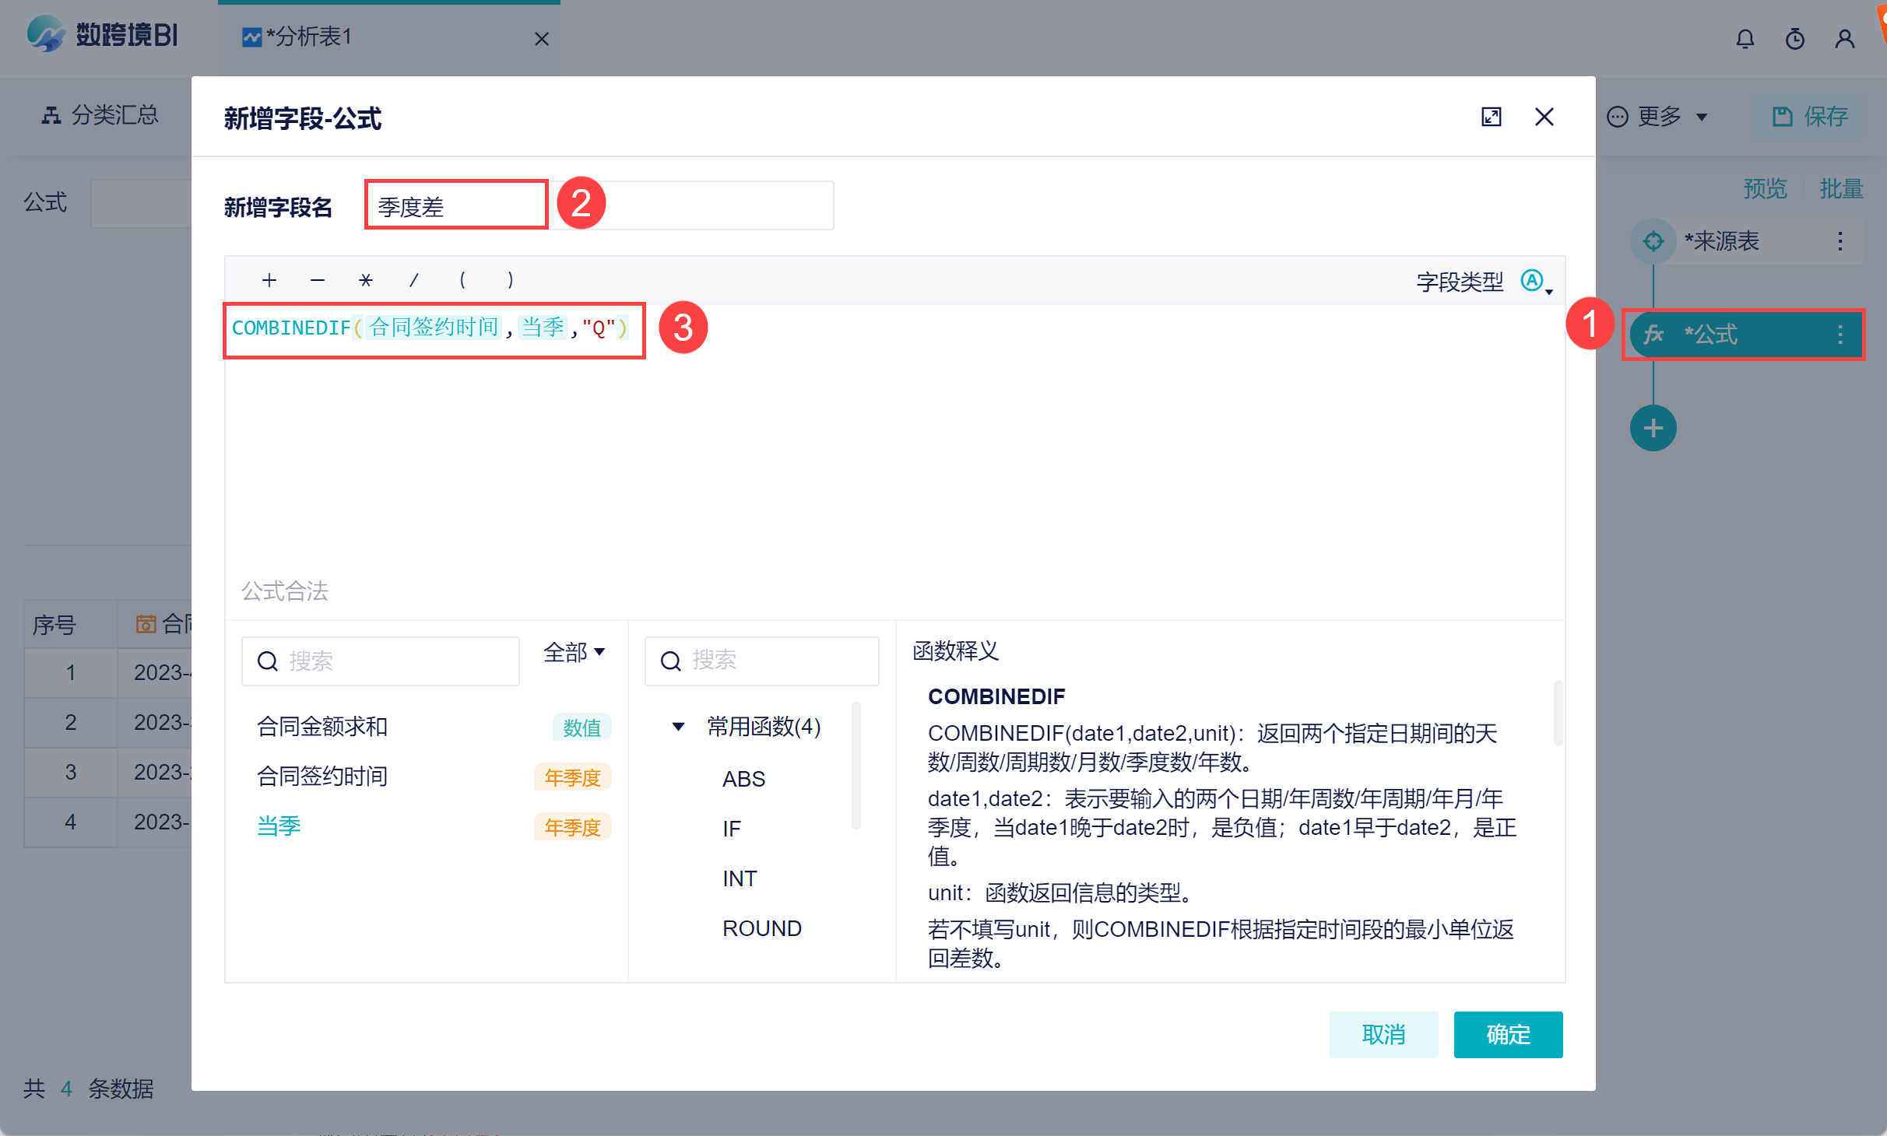Select the ROUND function

[x=761, y=928]
